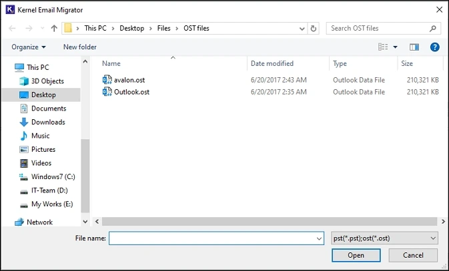449x271 pixels.
Task: Open Documents in navigation pane
Action: (x=49, y=109)
